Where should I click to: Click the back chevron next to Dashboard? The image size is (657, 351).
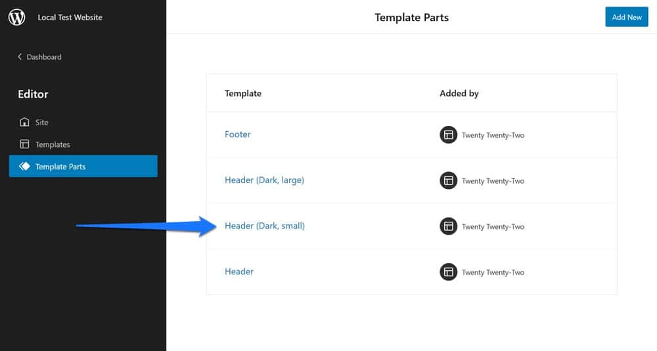pyautogui.click(x=20, y=57)
